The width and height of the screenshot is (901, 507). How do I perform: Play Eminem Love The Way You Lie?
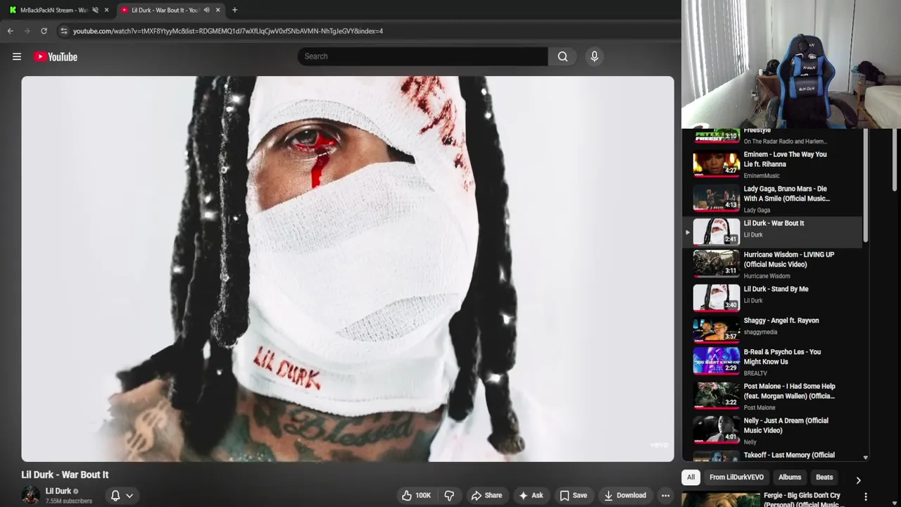click(786, 159)
